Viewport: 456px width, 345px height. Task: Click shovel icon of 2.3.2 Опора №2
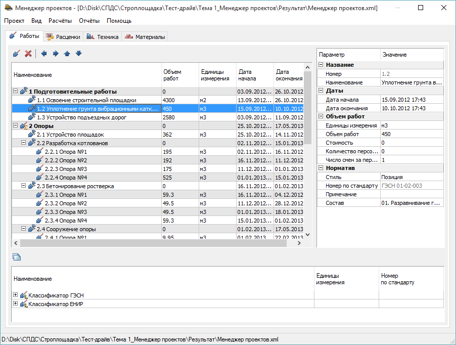coord(40,203)
